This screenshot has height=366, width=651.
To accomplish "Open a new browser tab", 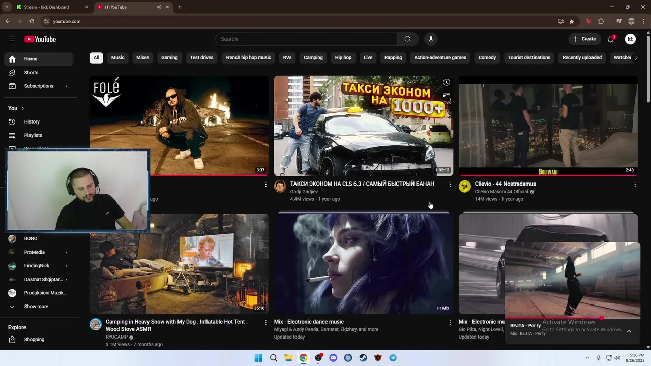I will pos(180,7).
